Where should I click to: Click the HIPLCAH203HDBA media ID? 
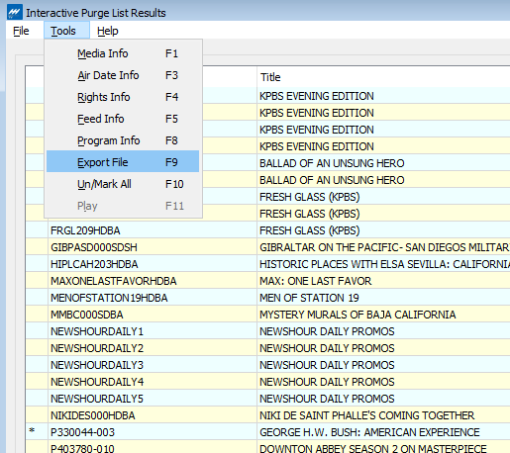click(x=94, y=264)
